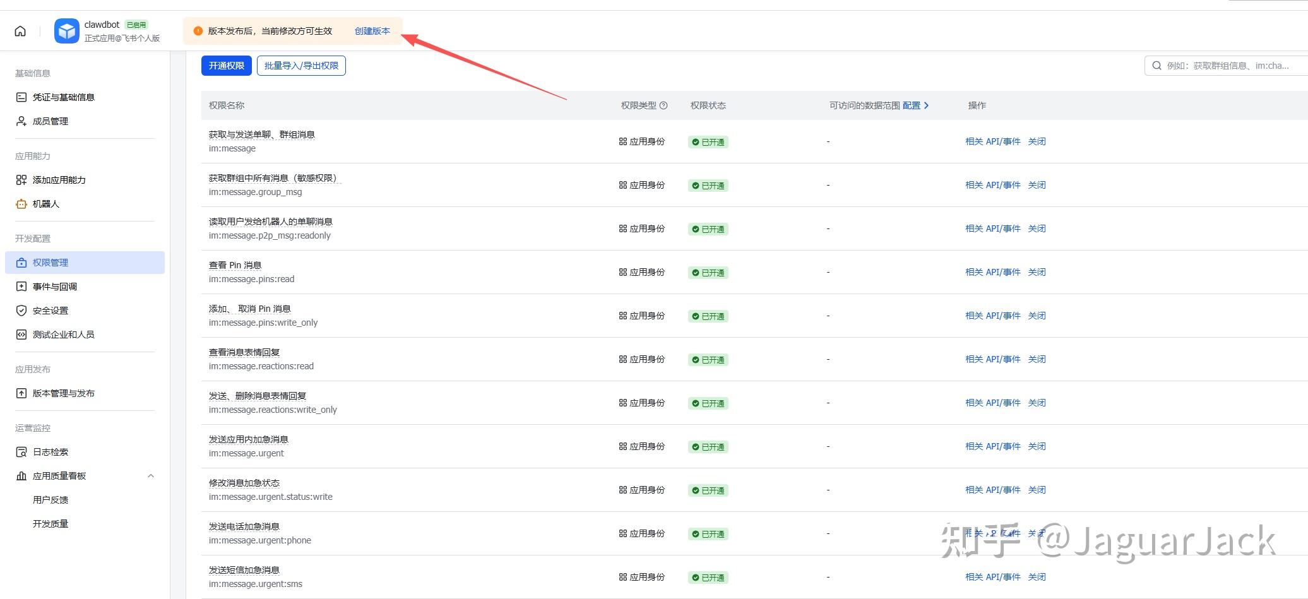1308x599 pixels.
Task: Open 开发质量 submenu item
Action: tap(51, 524)
